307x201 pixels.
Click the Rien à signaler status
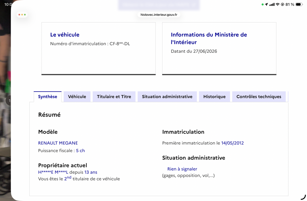click(x=182, y=169)
